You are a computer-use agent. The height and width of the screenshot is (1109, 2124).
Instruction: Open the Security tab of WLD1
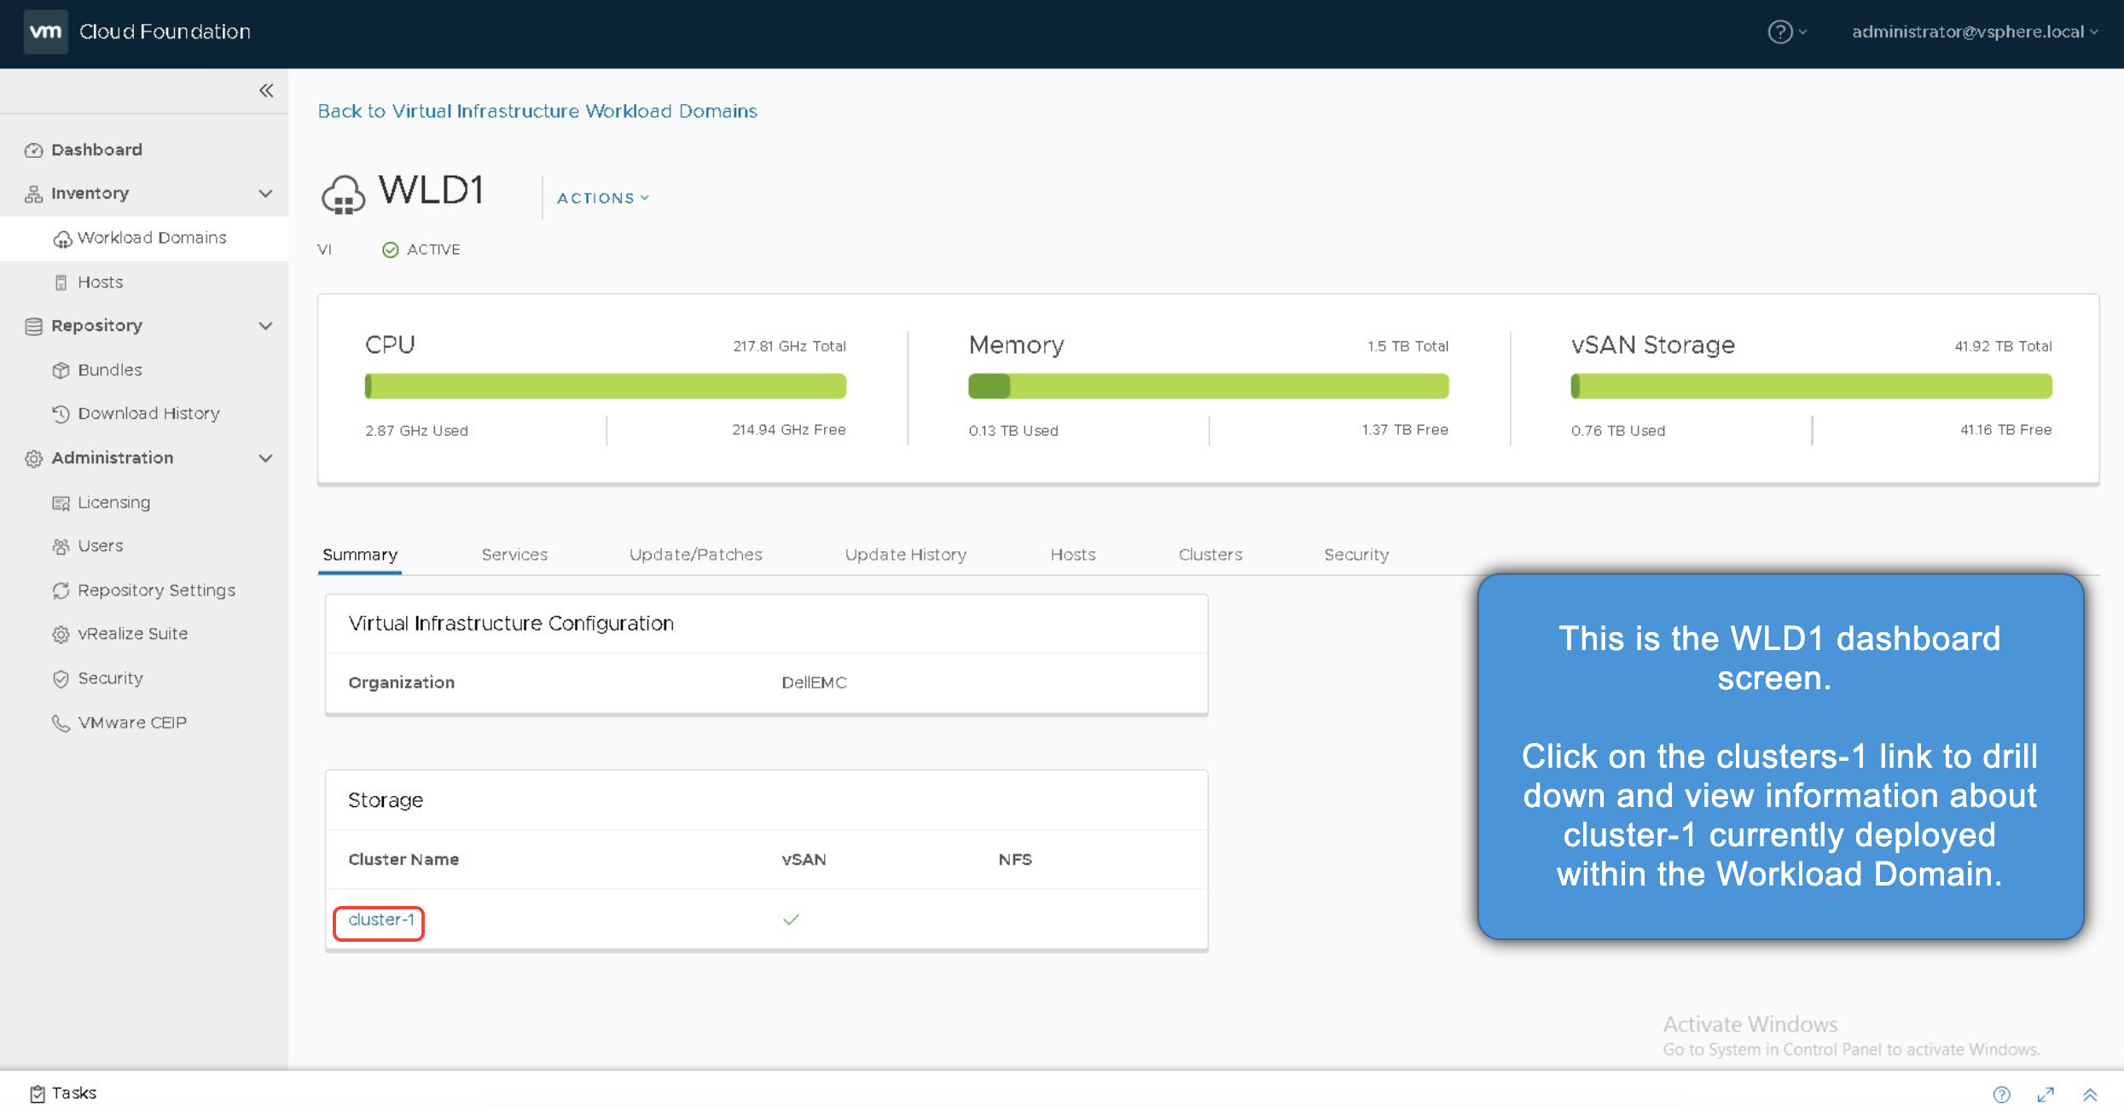[1356, 554]
